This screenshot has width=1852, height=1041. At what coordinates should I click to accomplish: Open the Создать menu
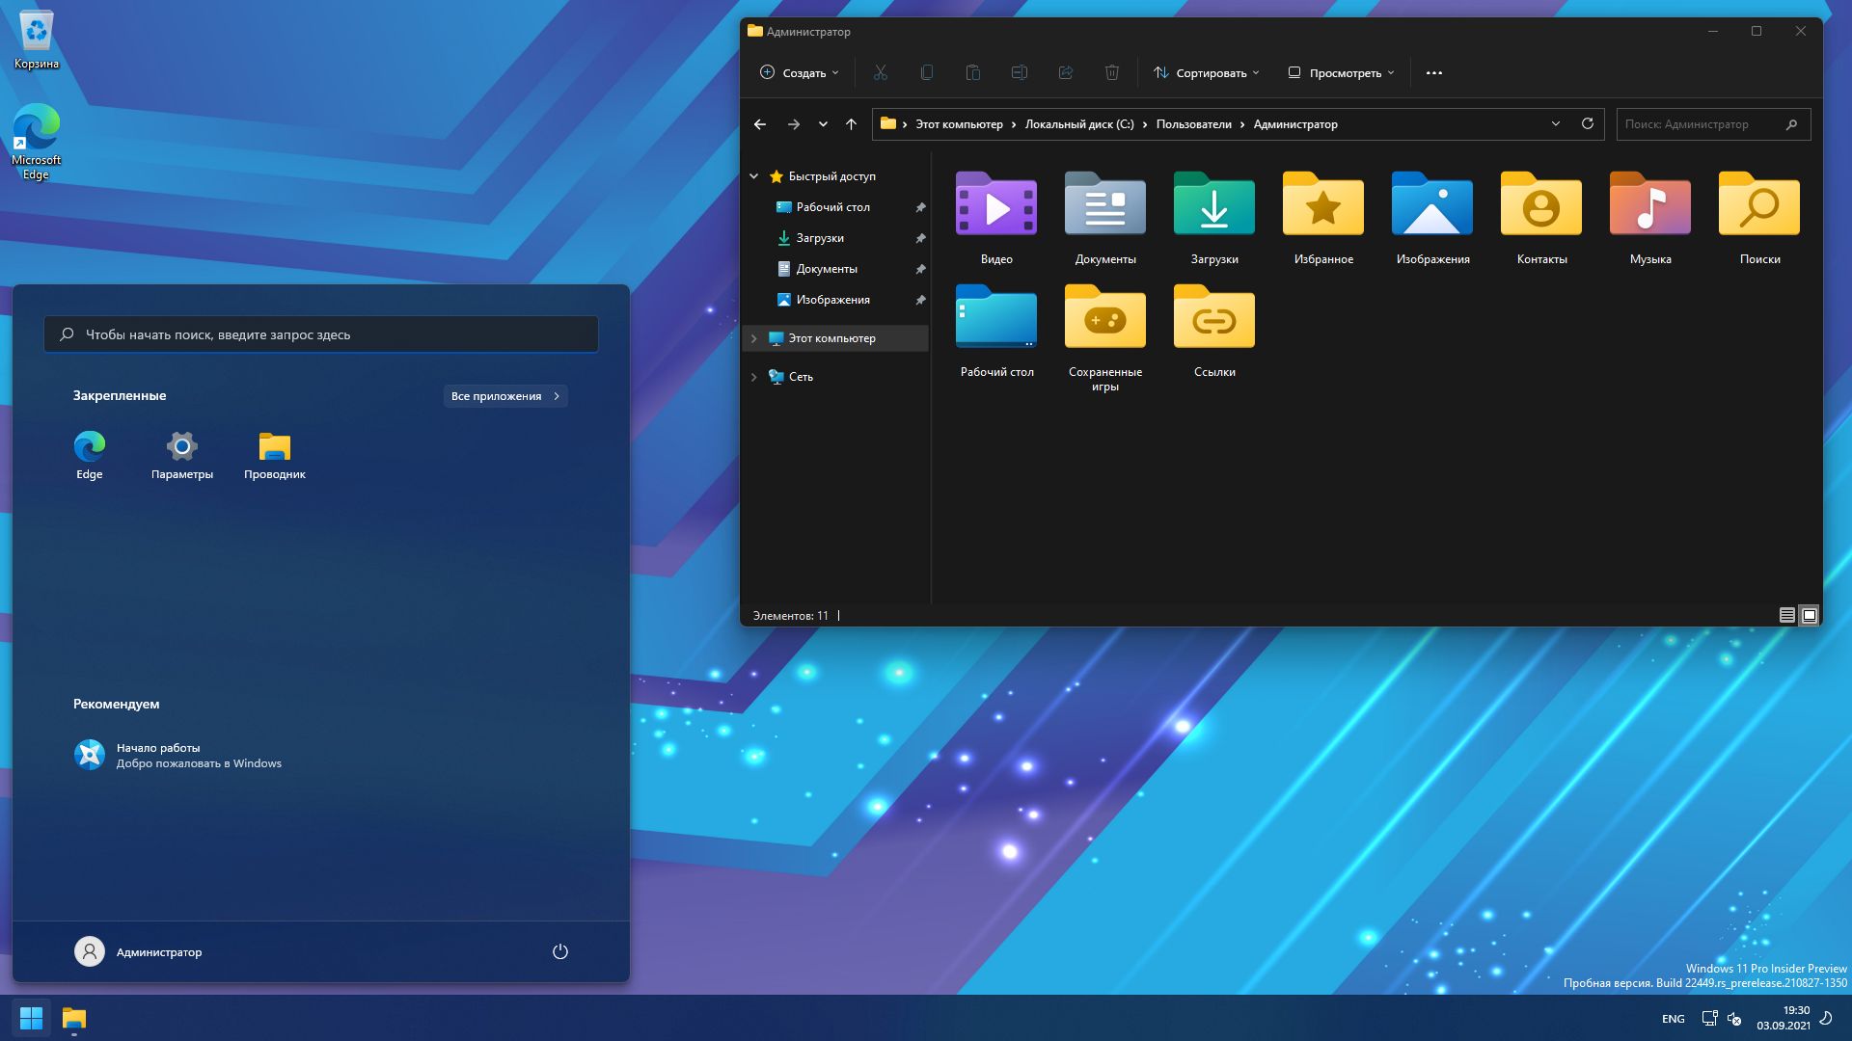point(799,72)
